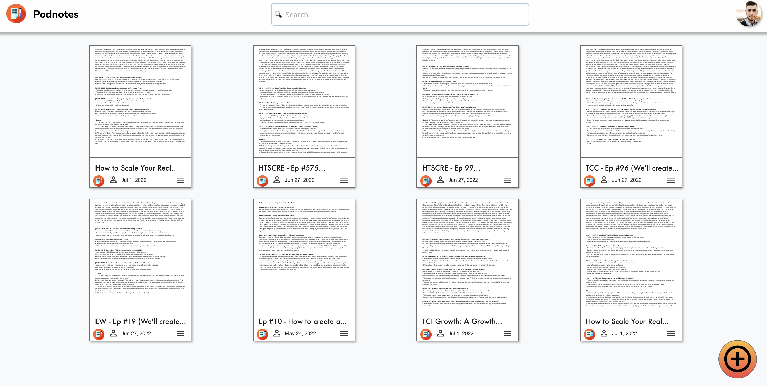Open document preview of HTSCRE - Ep #575
This screenshot has height=386, width=767.
304,102
